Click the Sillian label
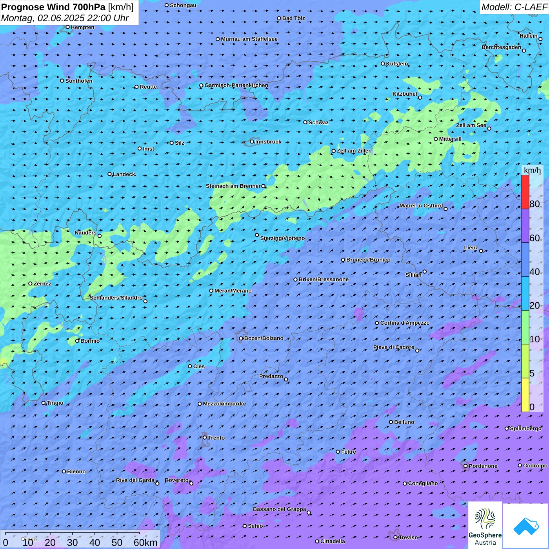549x549 pixels. (x=413, y=275)
